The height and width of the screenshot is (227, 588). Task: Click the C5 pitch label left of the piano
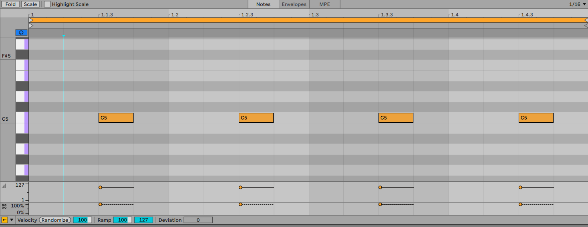[5, 119]
